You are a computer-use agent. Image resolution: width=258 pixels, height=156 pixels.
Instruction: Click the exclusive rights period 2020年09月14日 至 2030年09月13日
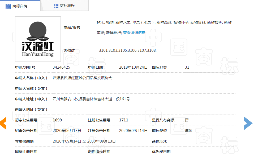(84, 141)
